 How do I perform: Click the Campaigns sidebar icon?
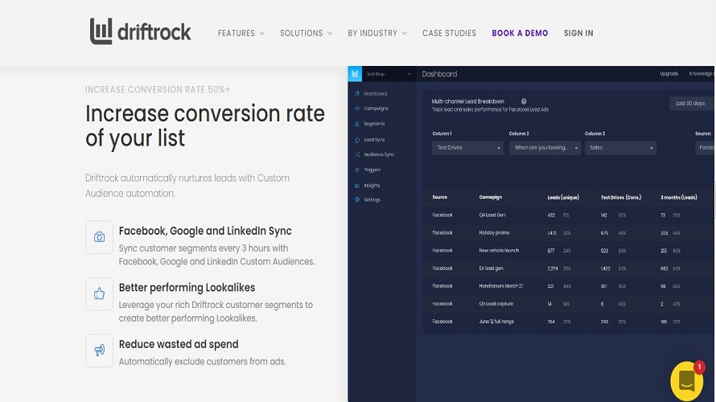(x=357, y=109)
